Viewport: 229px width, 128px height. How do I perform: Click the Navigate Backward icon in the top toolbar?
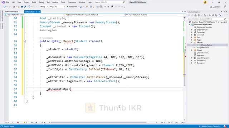pyautogui.click(x=5, y=6)
